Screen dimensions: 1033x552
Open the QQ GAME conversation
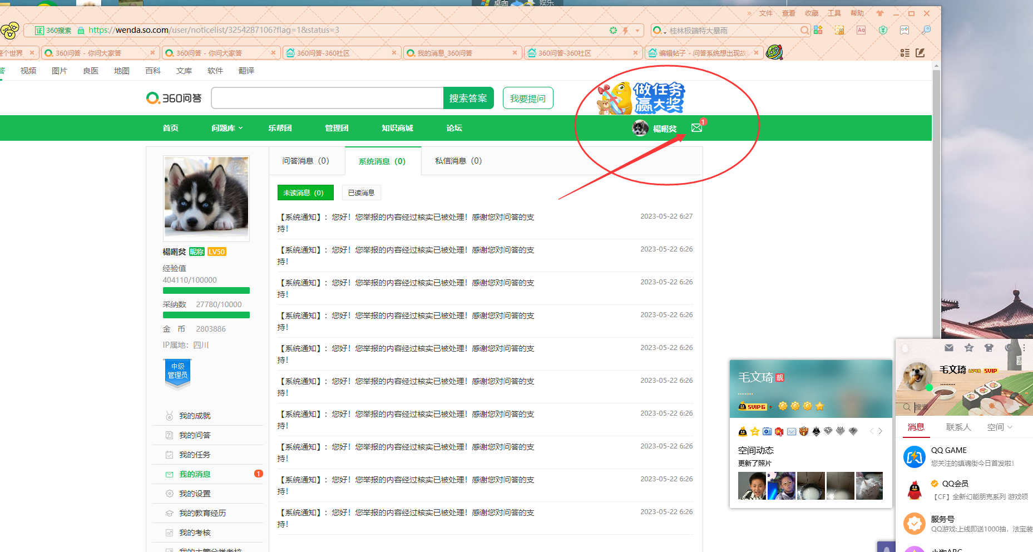coord(964,457)
